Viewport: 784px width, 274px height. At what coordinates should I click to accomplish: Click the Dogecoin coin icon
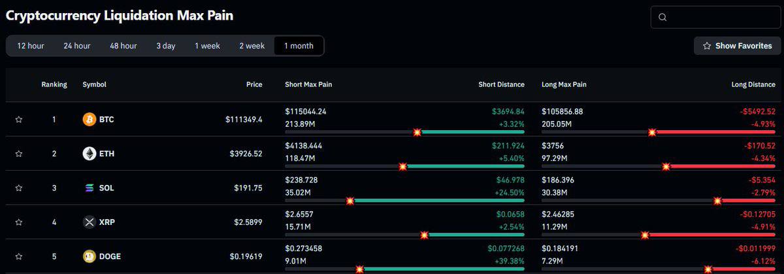tap(89, 256)
